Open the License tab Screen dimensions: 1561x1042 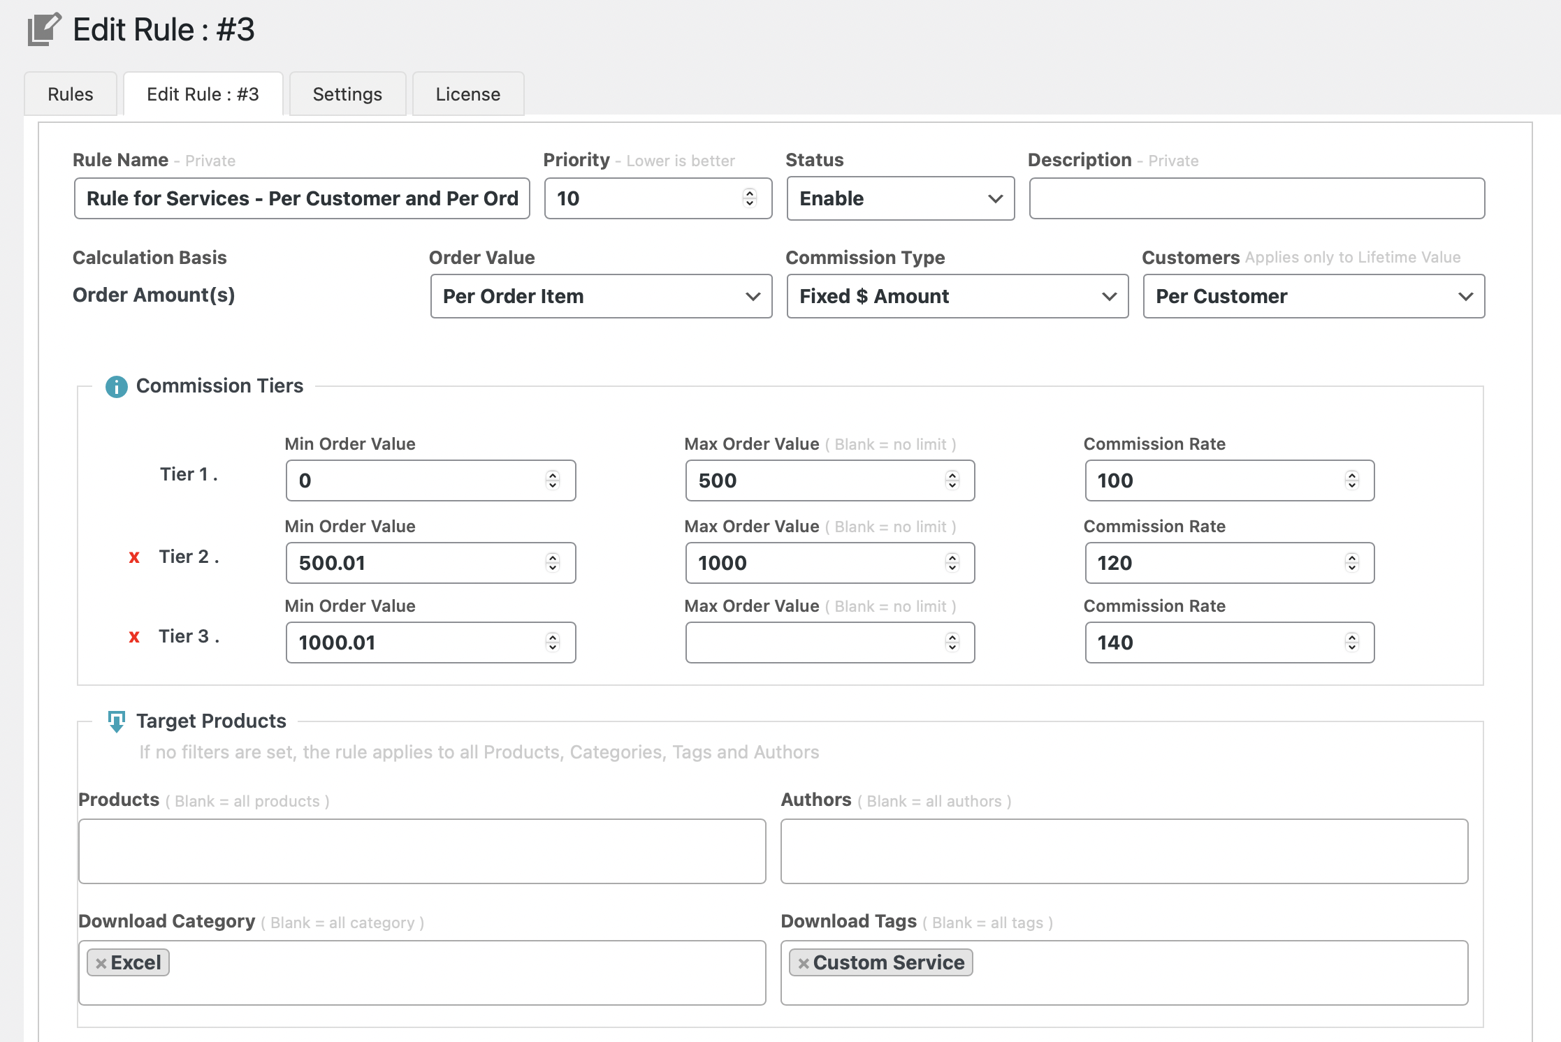(468, 94)
